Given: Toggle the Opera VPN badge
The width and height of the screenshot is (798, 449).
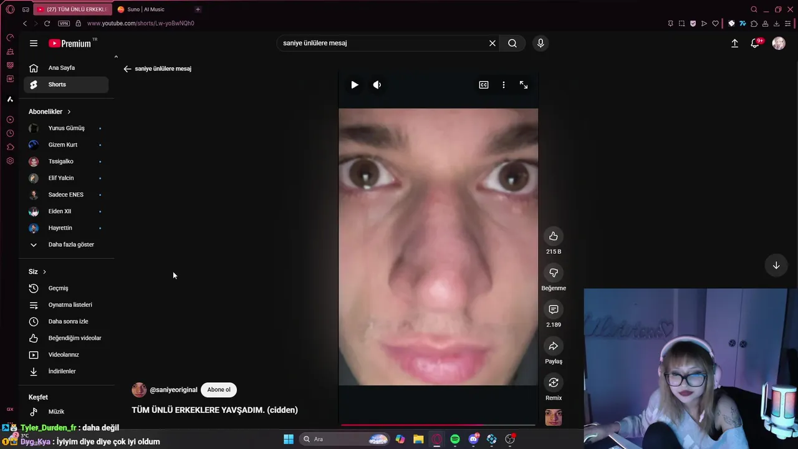Looking at the screenshot, I should click(64, 24).
